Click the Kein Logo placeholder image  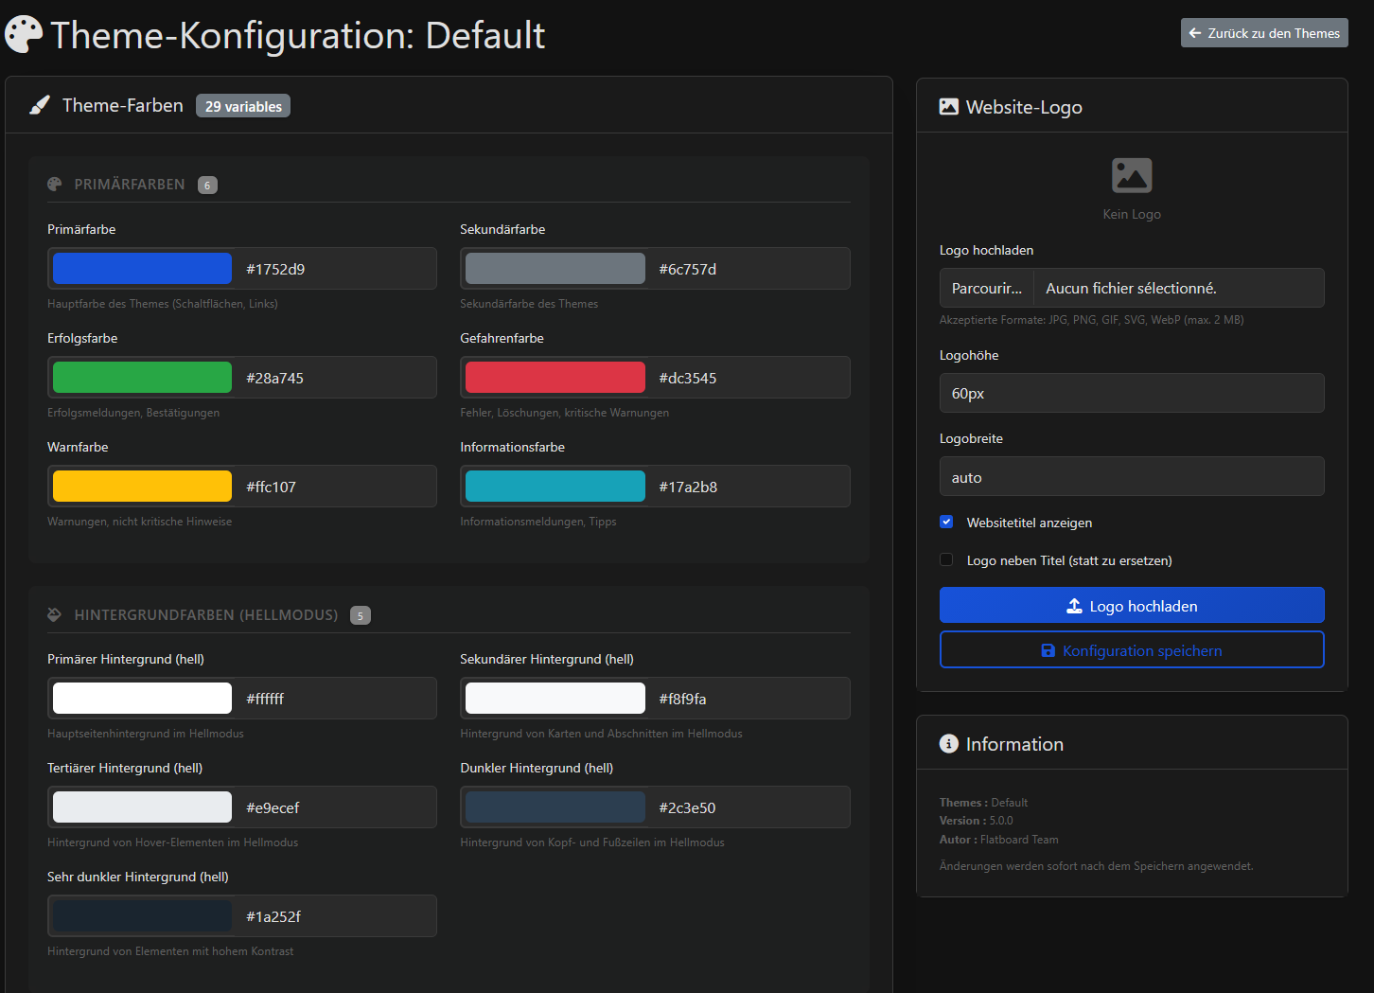(x=1131, y=176)
